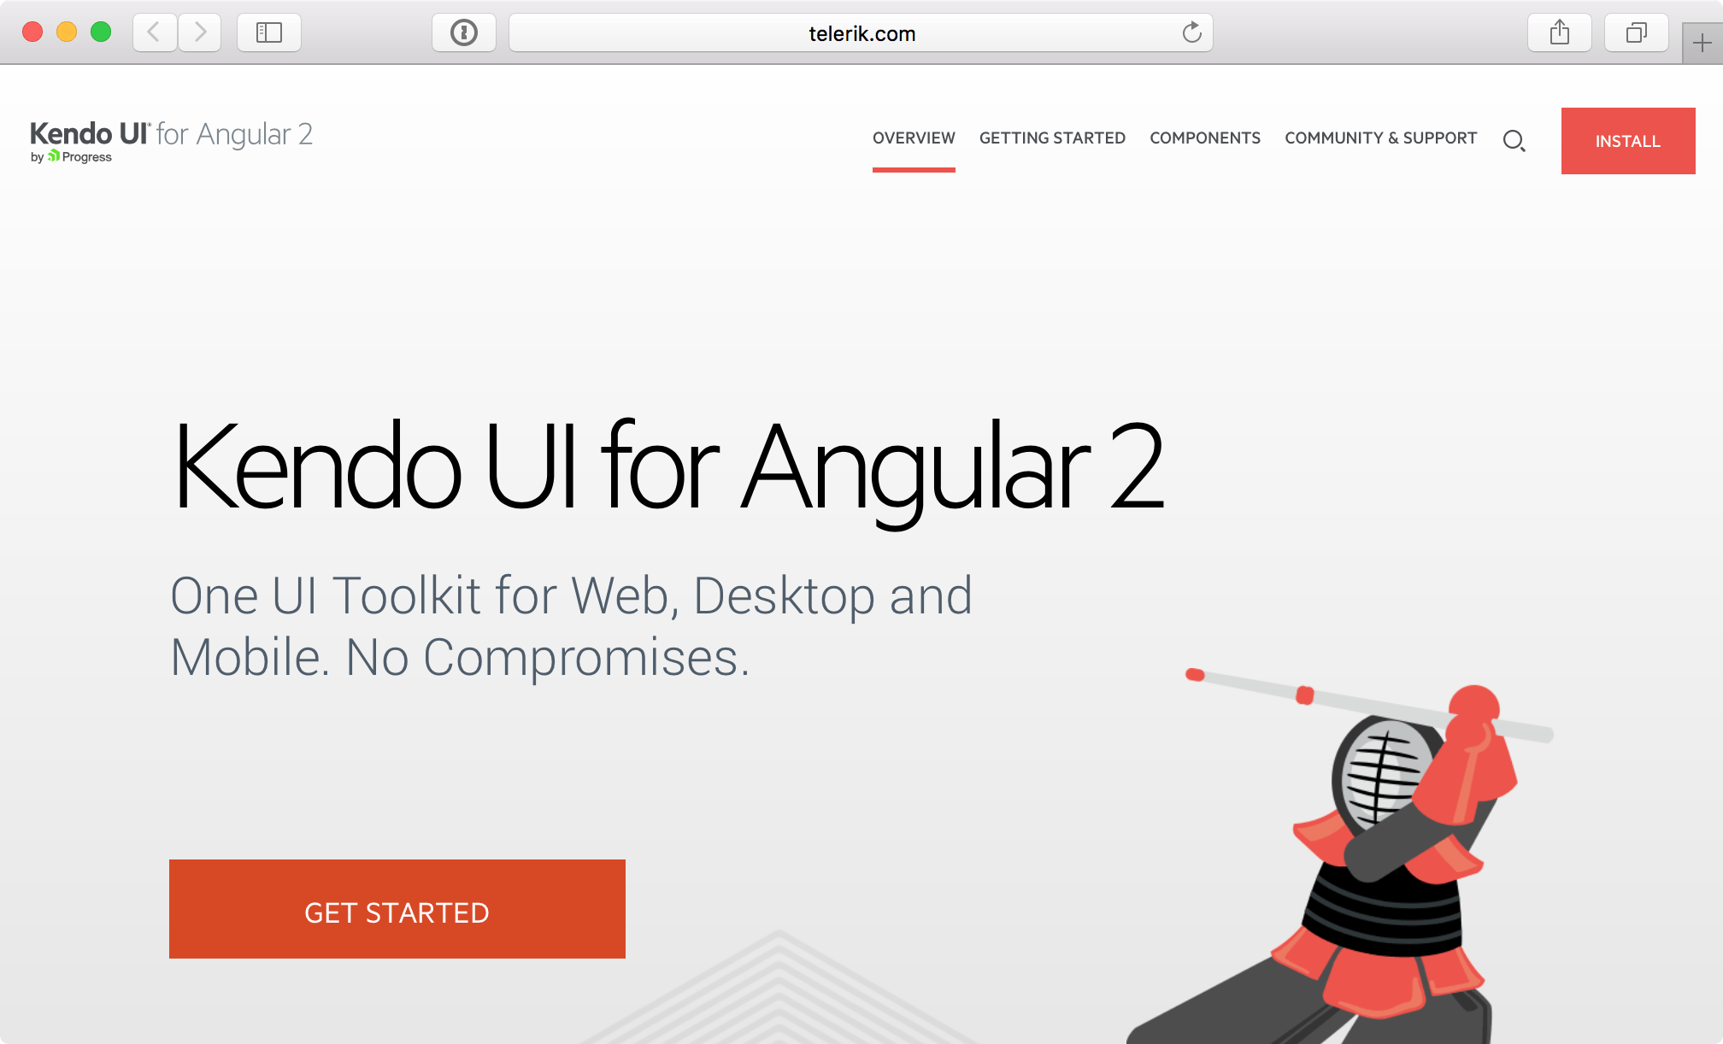This screenshot has height=1044, width=1723.
Task: Click the password manager icon in address bar
Action: [x=464, y=32]
